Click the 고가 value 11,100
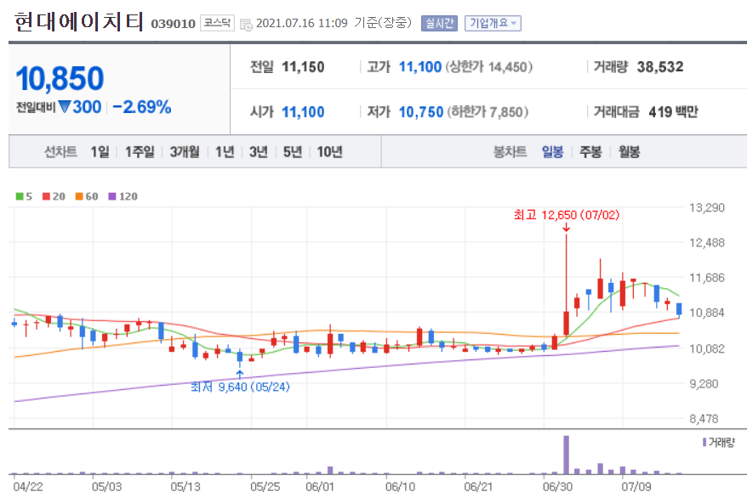The width and height of the screenshot is (747, 503). 420,66
